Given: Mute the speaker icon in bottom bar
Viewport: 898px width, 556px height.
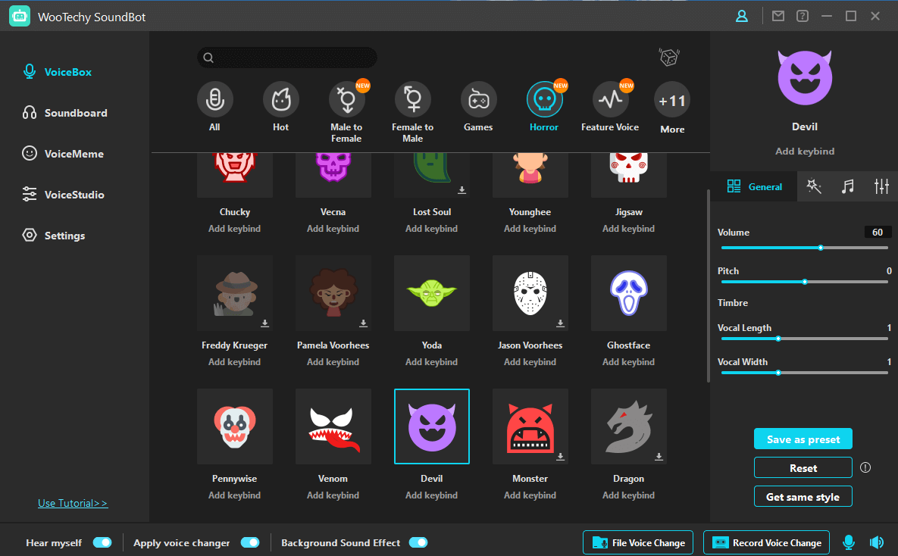Looking at the screenshot, I should pos(877,542).
